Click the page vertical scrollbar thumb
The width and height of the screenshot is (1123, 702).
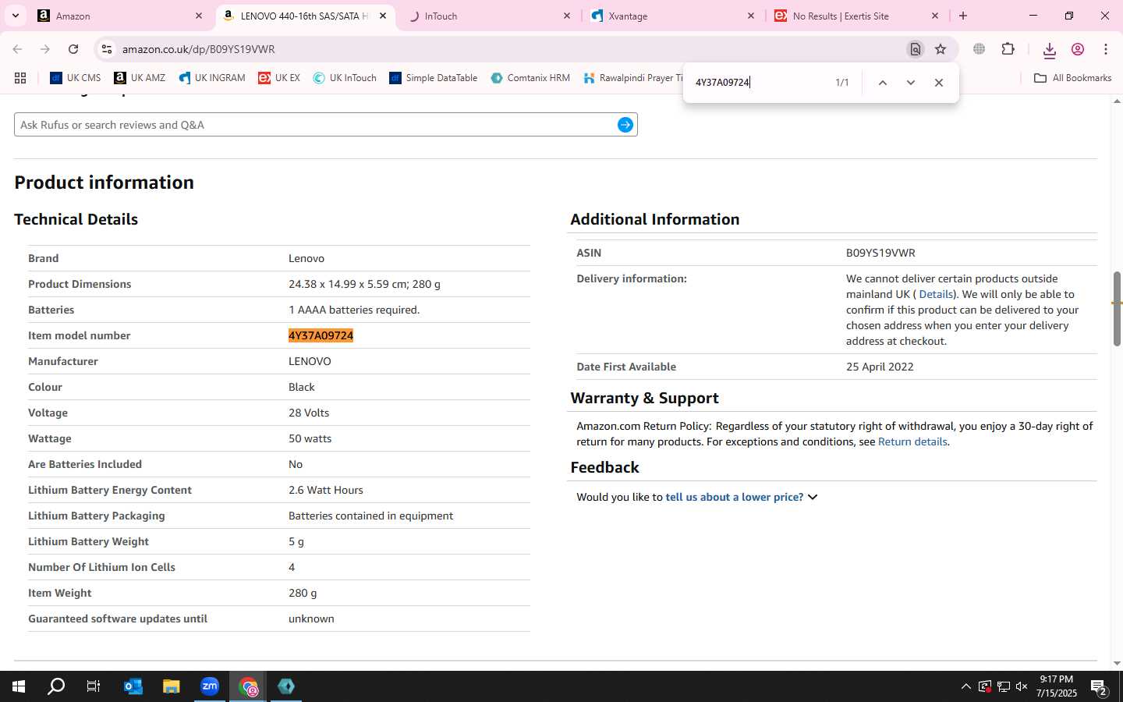(1117, 309)
